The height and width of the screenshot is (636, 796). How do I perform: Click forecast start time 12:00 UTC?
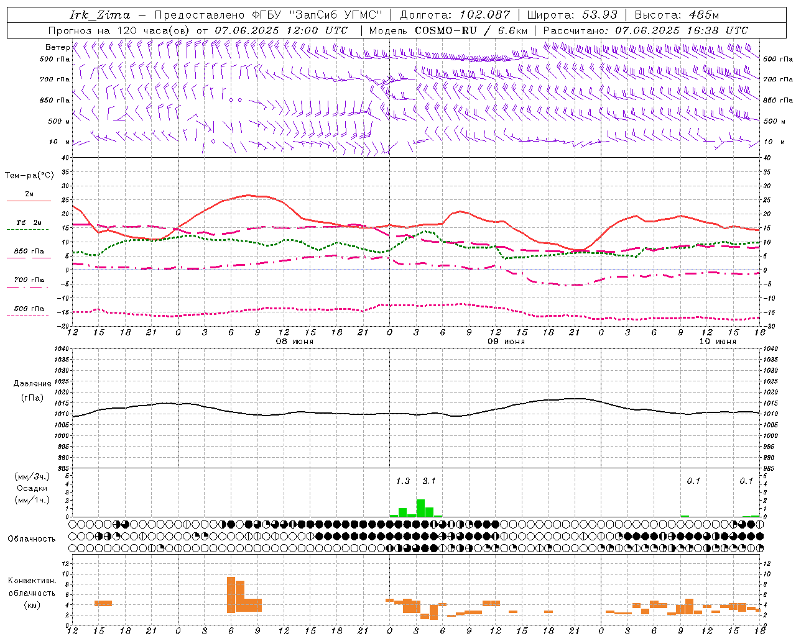coord(317,30)
